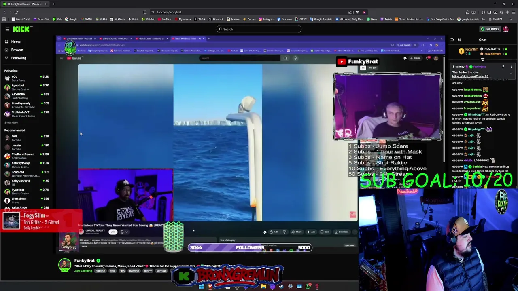The image size is (518, 291).
Task: Click FogySlim on the gift leaderboard
Action: [471, 49]
